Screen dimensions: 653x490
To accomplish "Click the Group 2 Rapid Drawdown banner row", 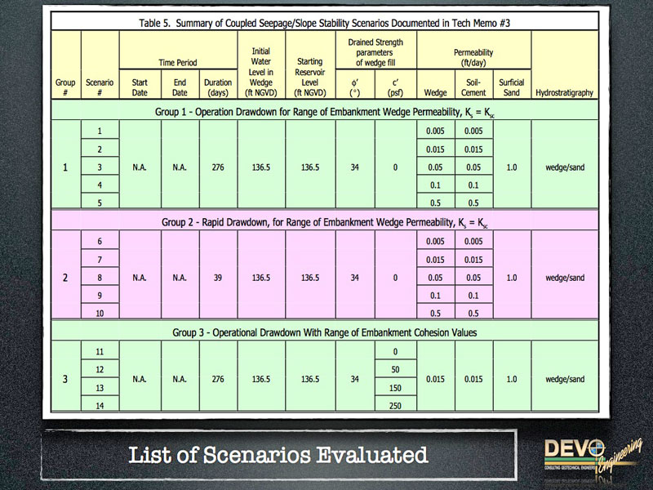I will click(326, 222).
